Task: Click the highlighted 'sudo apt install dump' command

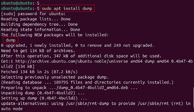Action: 67,9
